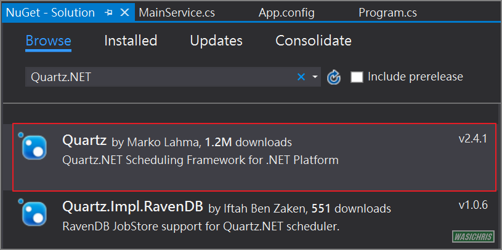Select the Quartz package by Marko Lahma
The image size is (502, 250).
point(86,141)
